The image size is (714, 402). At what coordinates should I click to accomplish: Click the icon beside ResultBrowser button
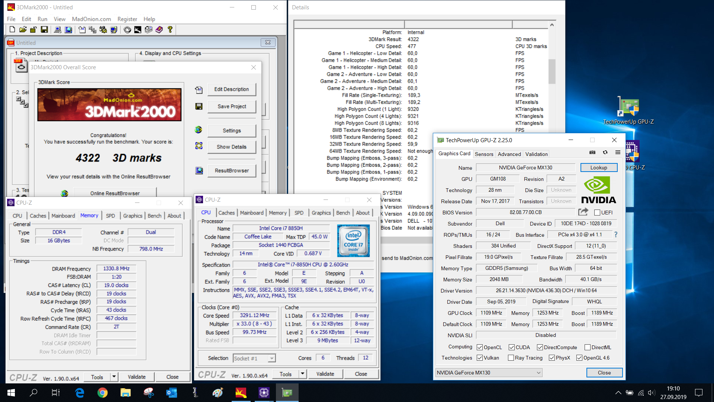pyautogui.click(x=199, y=170)
